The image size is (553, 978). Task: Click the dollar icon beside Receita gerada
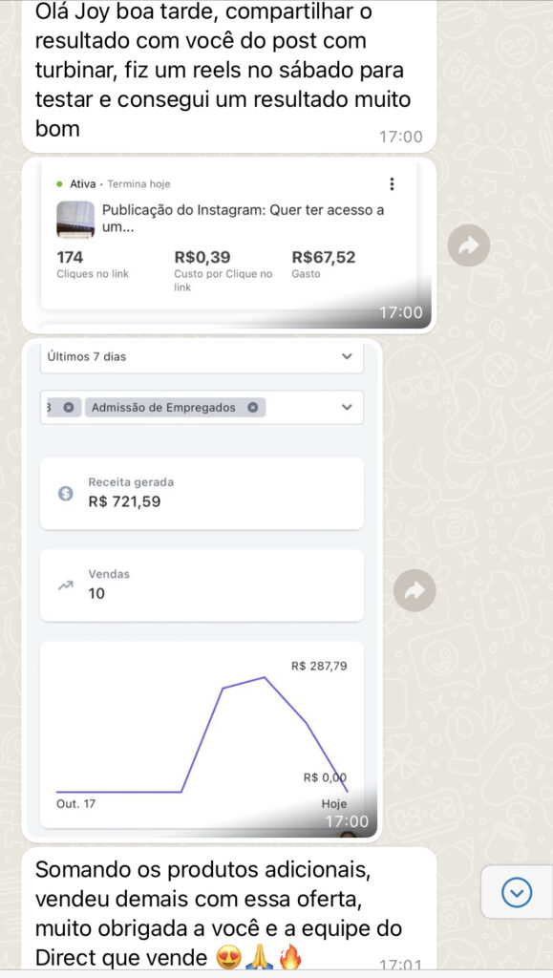pyautogui.click(x=66, y=494)
